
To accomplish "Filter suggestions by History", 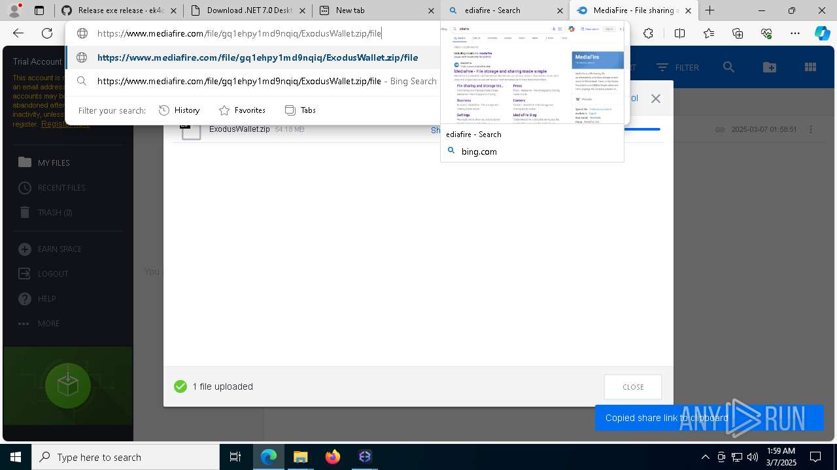I will [x=179, y=110].
